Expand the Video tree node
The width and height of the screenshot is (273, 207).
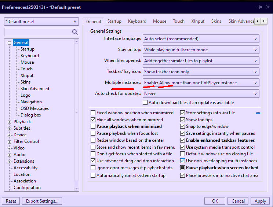[x=10, y=148]
